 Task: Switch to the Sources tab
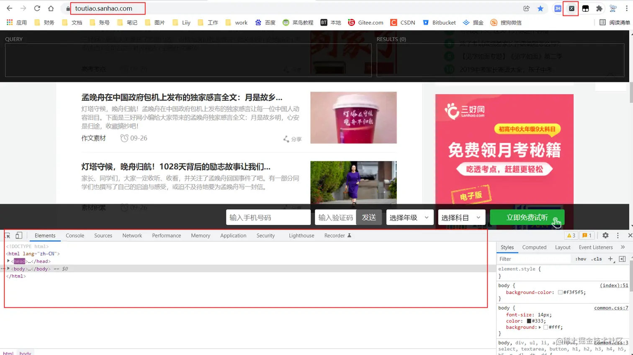(103, 236)
